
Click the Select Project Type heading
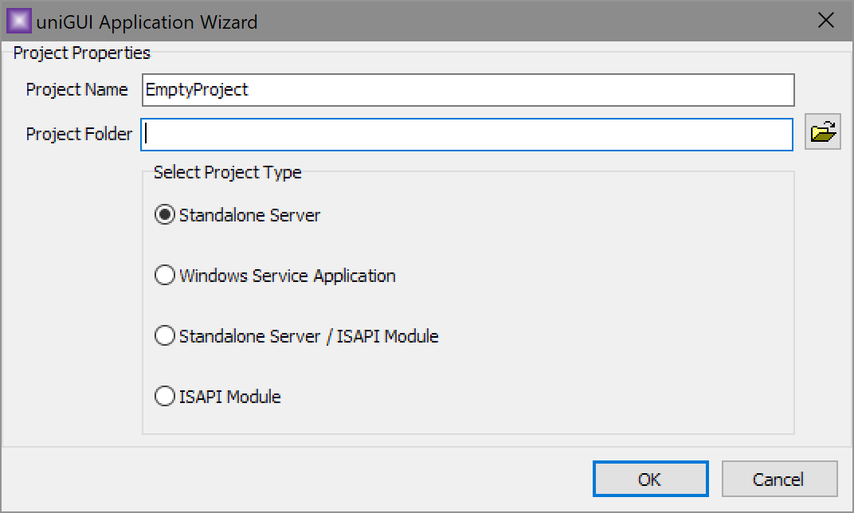[227, 172]
